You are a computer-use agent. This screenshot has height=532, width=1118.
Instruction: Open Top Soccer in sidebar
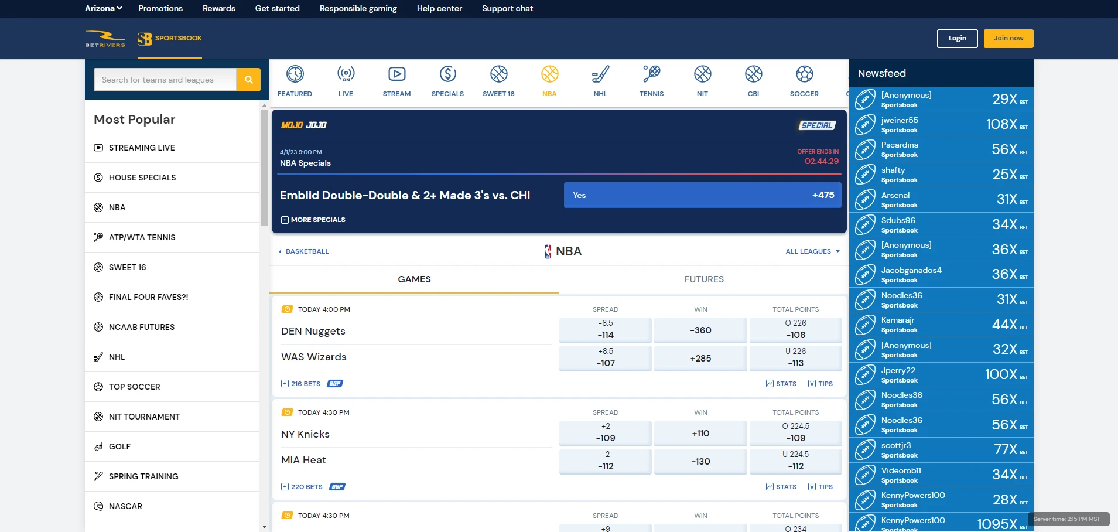tap(172, 387)
